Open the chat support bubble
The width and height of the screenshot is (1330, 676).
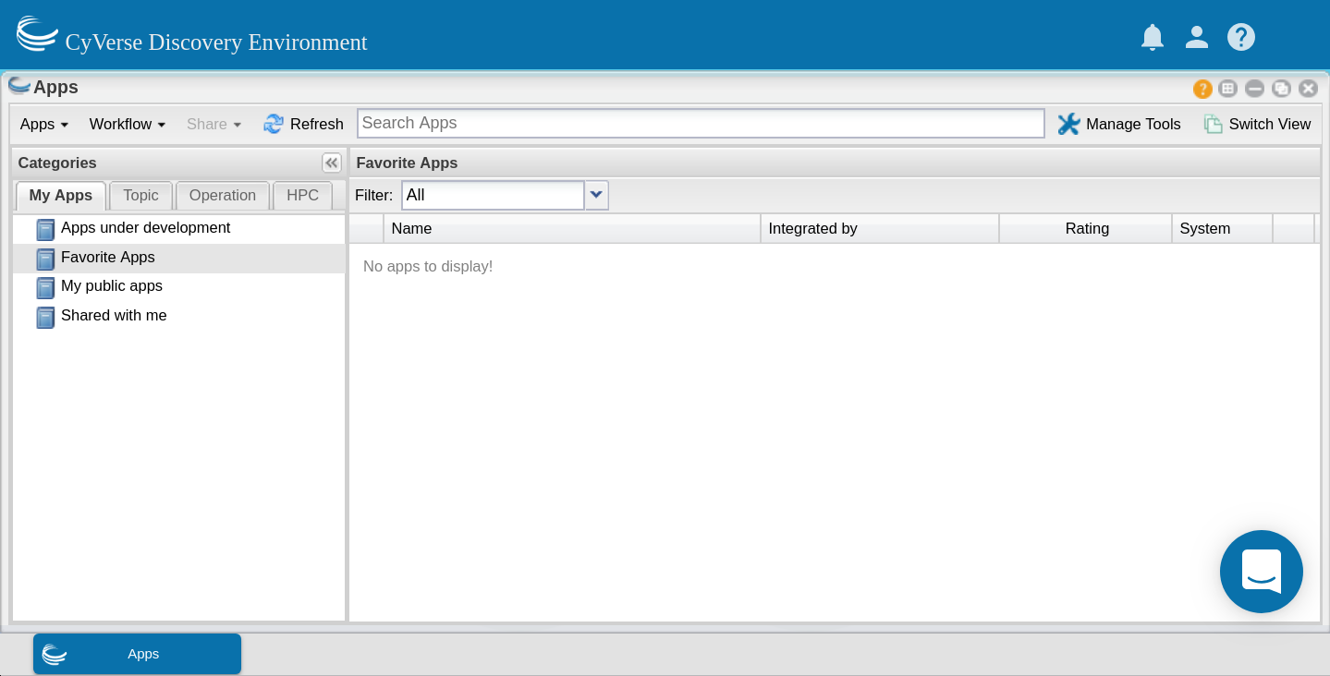(1262, 572)
